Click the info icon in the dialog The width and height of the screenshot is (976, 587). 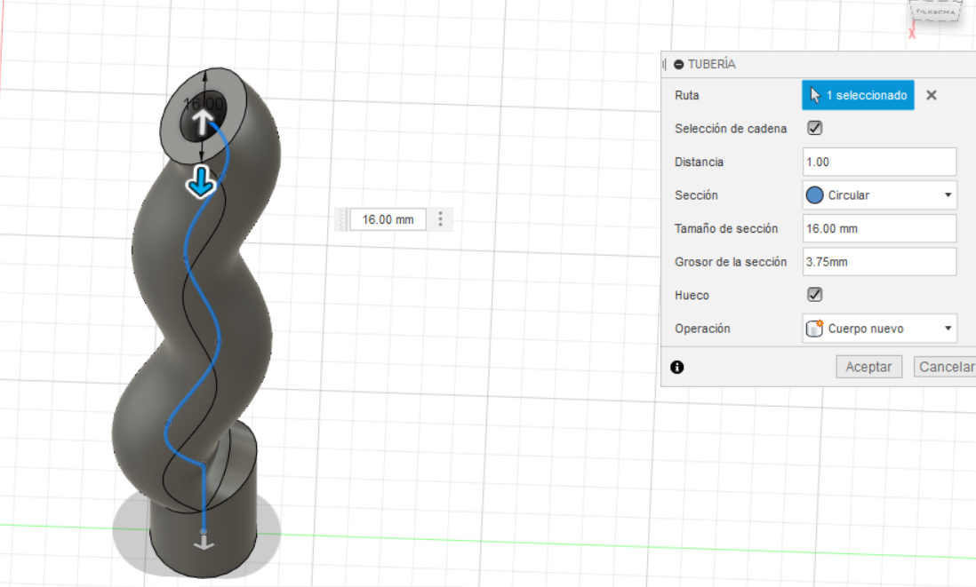pyautogui.click(x=677, y=367)
